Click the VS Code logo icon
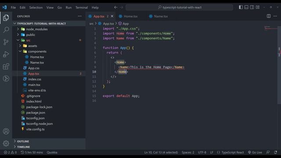Image resolution: width=281 pixels, height=158 pixels. 4,7
